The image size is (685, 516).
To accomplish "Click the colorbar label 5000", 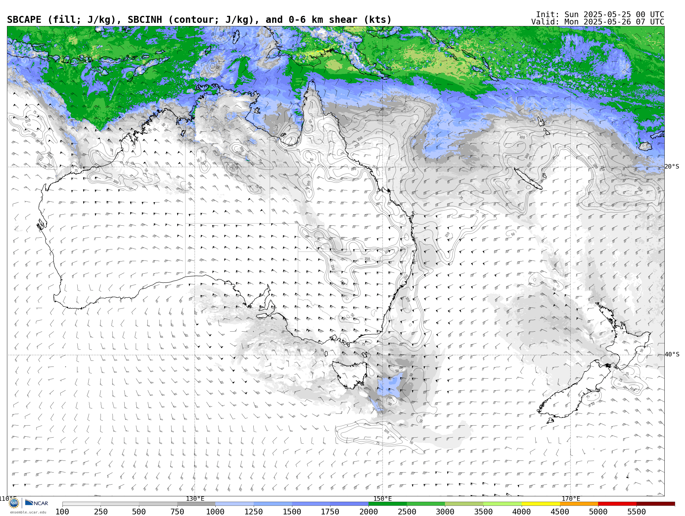I will coord(598,512).
